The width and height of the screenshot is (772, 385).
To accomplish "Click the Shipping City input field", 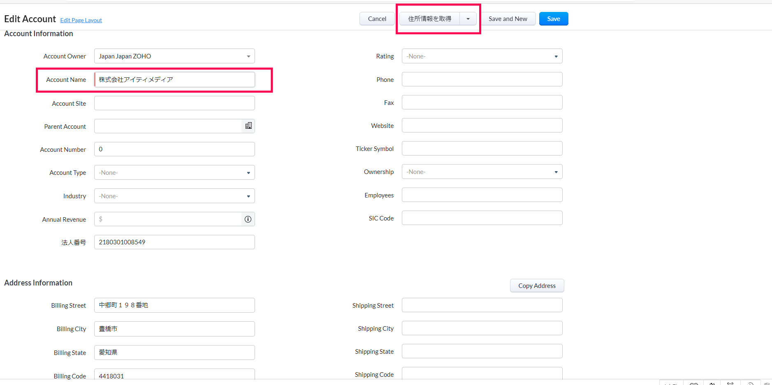I will pyautogui.click(x=482, y=328).
